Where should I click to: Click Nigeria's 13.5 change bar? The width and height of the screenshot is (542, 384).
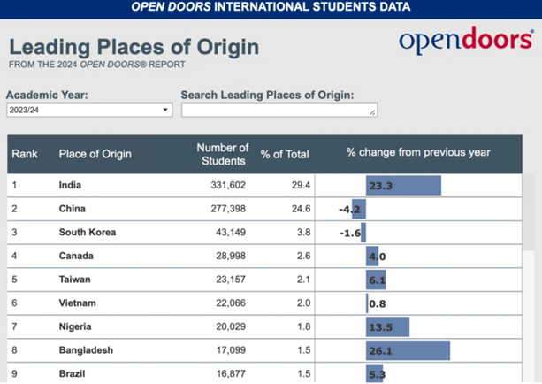(x=387, y=326)
